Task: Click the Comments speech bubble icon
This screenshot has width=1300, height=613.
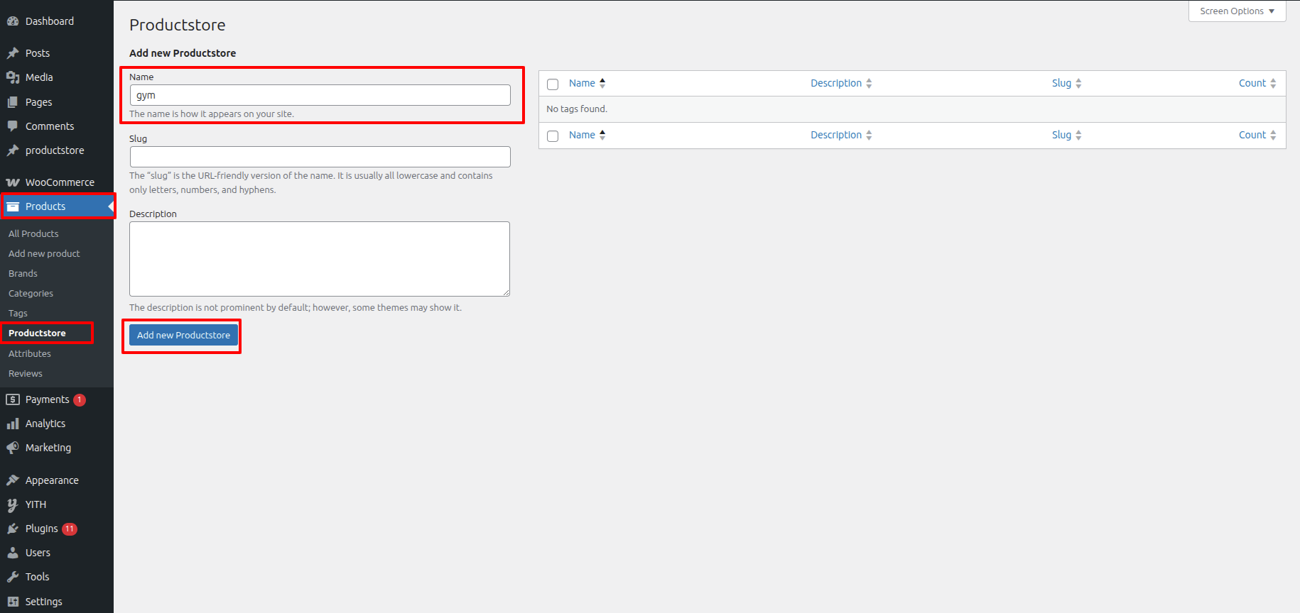Action: point(13,126)
